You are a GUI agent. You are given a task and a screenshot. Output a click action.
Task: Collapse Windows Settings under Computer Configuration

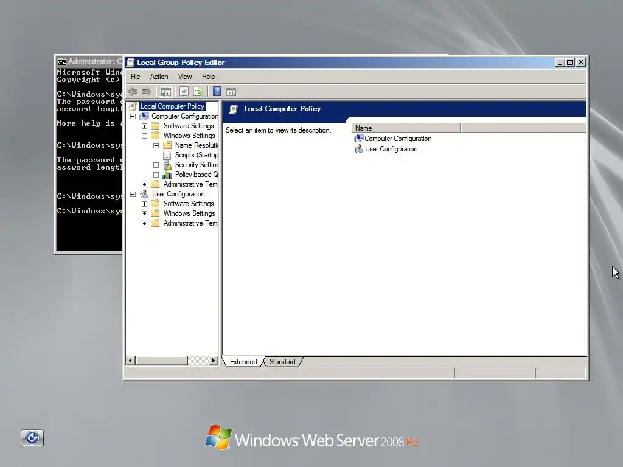145,136
